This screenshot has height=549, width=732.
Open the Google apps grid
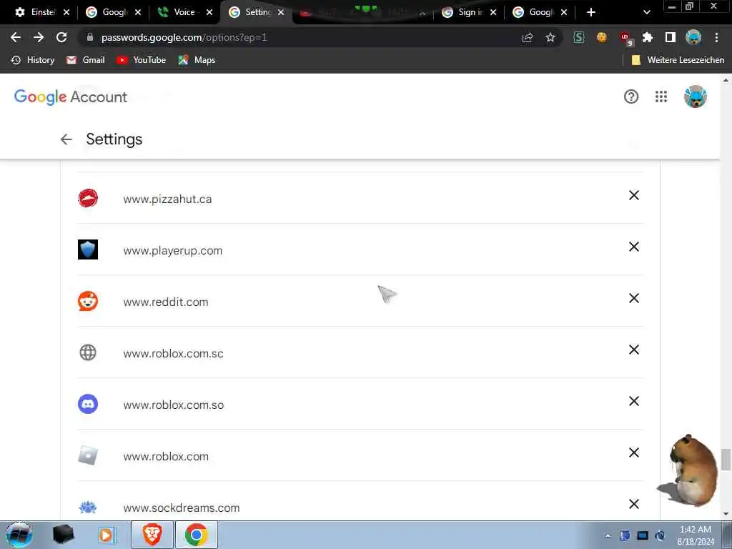click(661, 97)
